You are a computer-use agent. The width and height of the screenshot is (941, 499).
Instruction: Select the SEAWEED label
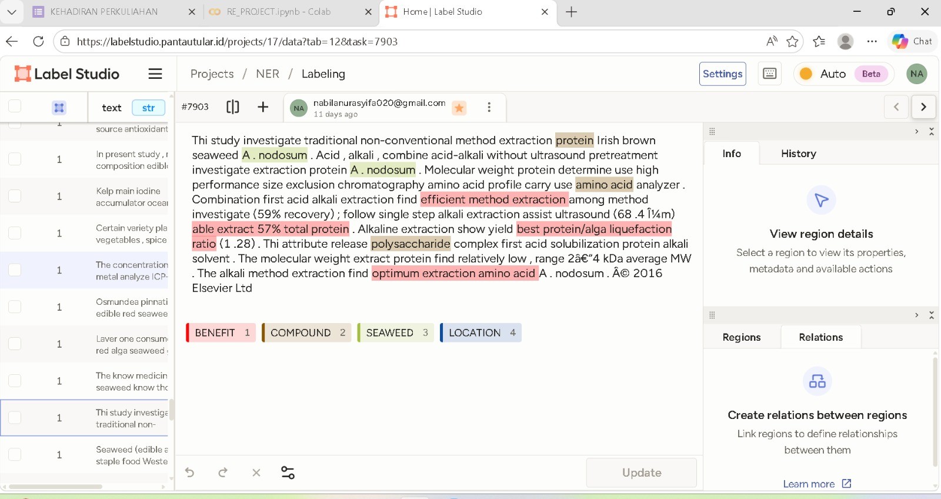tap(395, 332)
